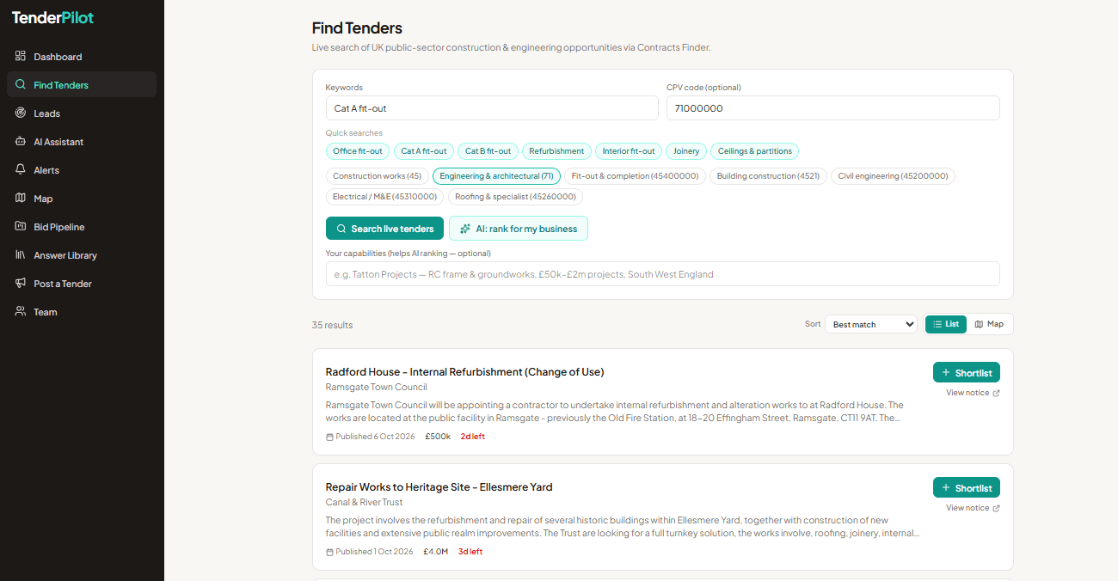This screenshot has width=1118, height=581.
Task: Open Radford House - Internal Refurbishment title
Action: point(464,372)
